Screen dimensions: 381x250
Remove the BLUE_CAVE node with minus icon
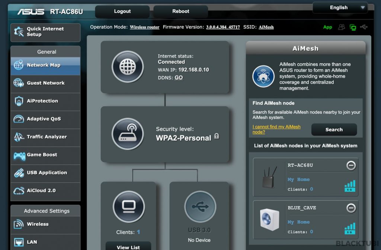coord(351,208)
